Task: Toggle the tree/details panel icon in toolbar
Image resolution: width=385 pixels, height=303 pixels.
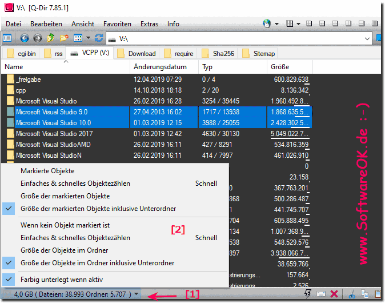Action: 7,38
